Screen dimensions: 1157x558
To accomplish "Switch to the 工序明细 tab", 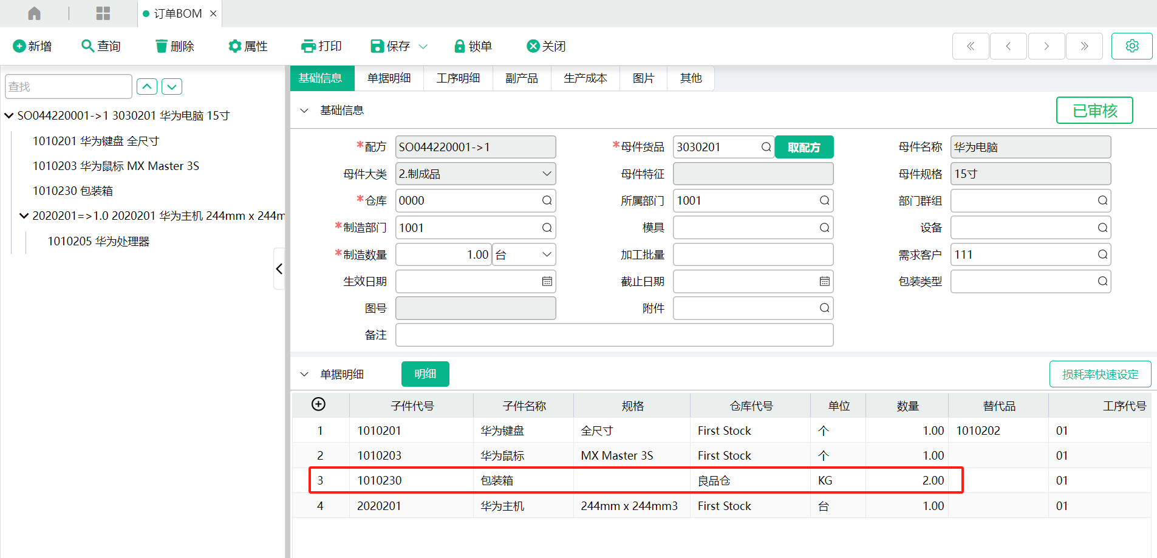I will (458, 78).
